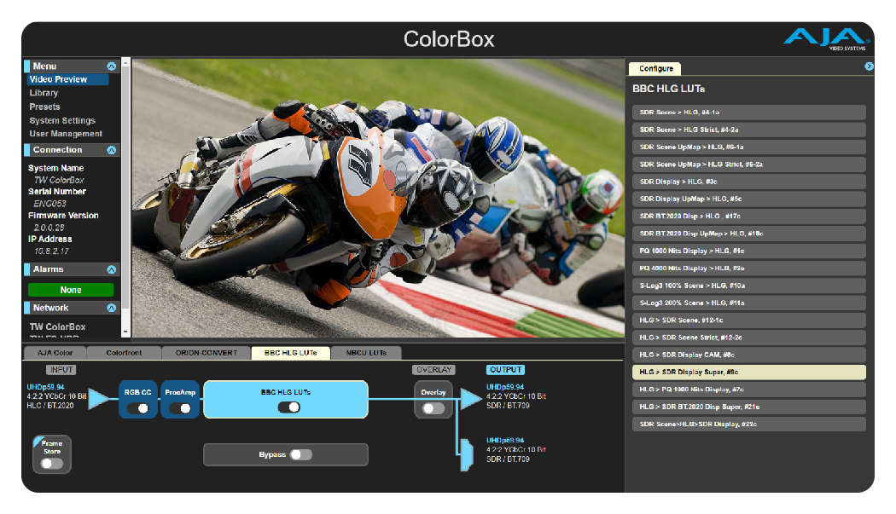Click the AJA Video Systems logo

pyautogui.click(x=827, y=39)
